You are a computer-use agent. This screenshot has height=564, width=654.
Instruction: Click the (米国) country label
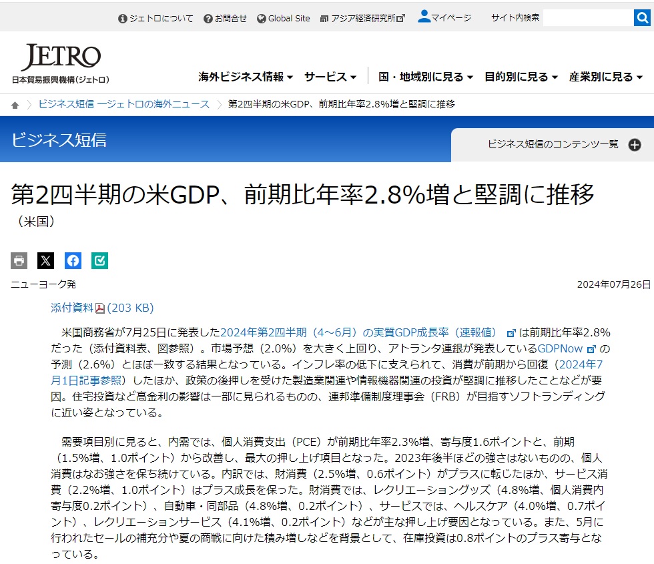click(36, 222)
